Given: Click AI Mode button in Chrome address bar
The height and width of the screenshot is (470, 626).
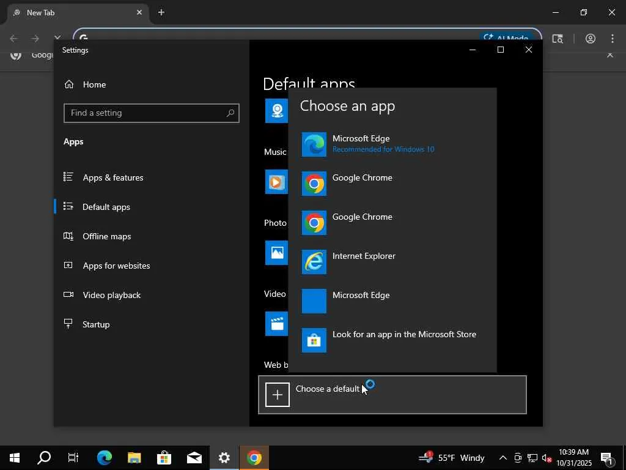Looking at the screenshot, I should point(506,37).
